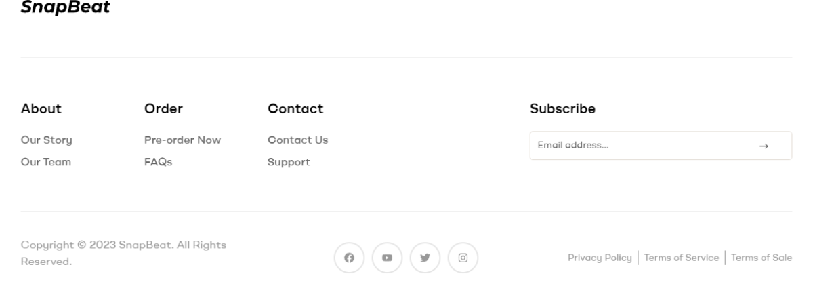Visit the Support page
Viewport: 813px width, 299px height.
tap(289, 163)
